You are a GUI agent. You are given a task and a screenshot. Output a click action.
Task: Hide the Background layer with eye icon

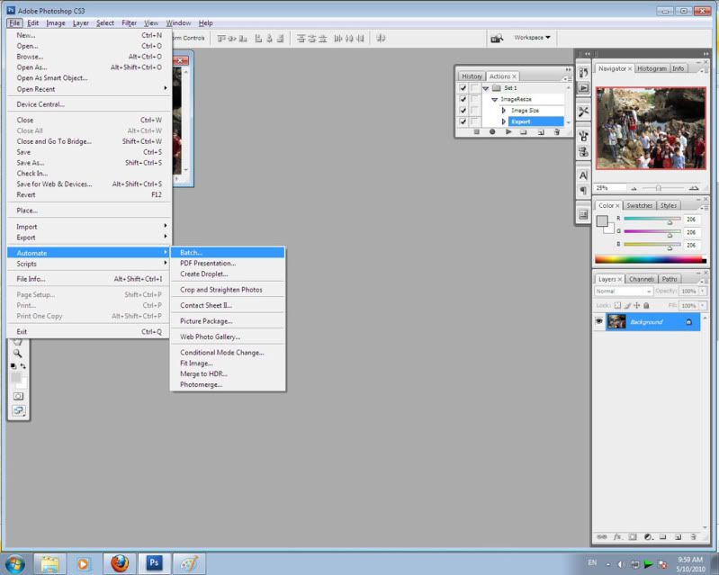[598, 321]
